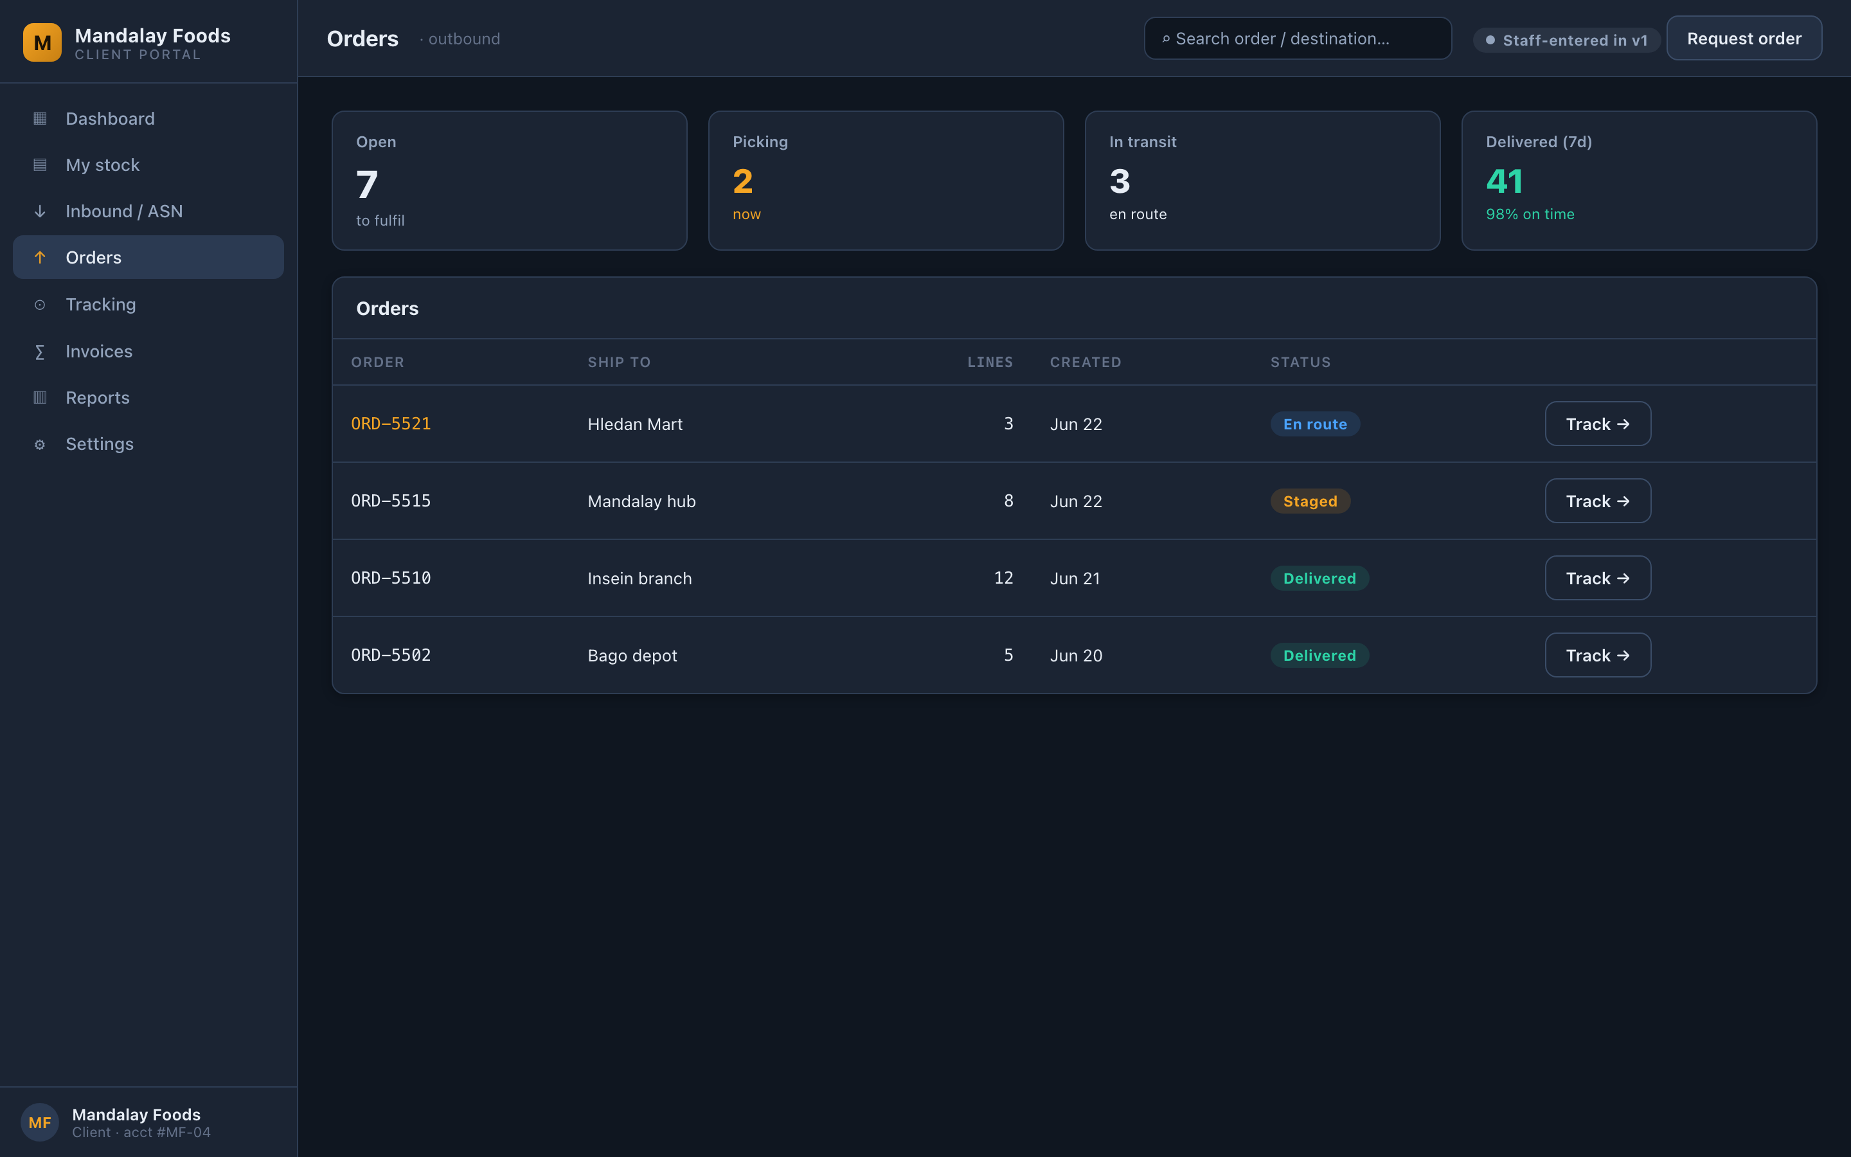The height and width of the screenshot is (1157, 1851).
Task: Click the CREATED column header
Action: pyautogui.click(x=1086, y=363)
